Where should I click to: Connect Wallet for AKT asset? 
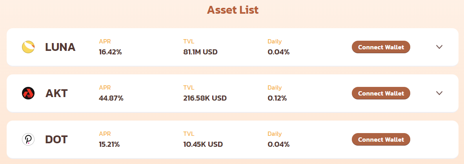(381, 93)
